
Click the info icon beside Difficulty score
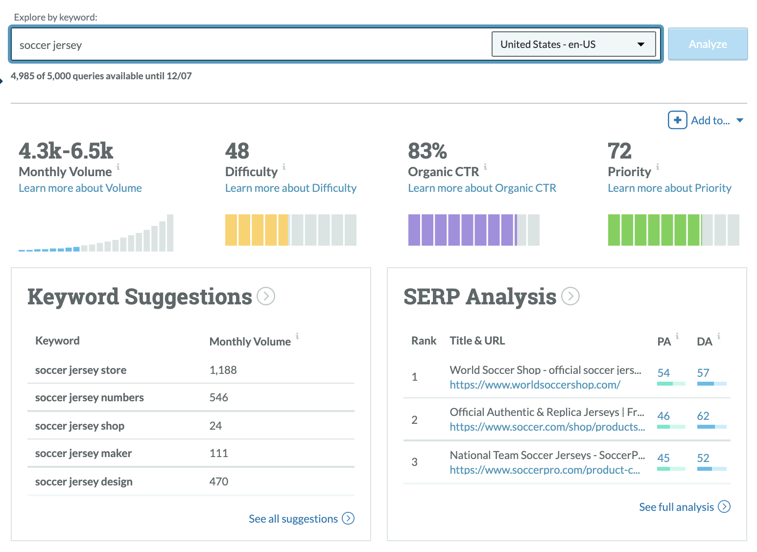(284, 167)
